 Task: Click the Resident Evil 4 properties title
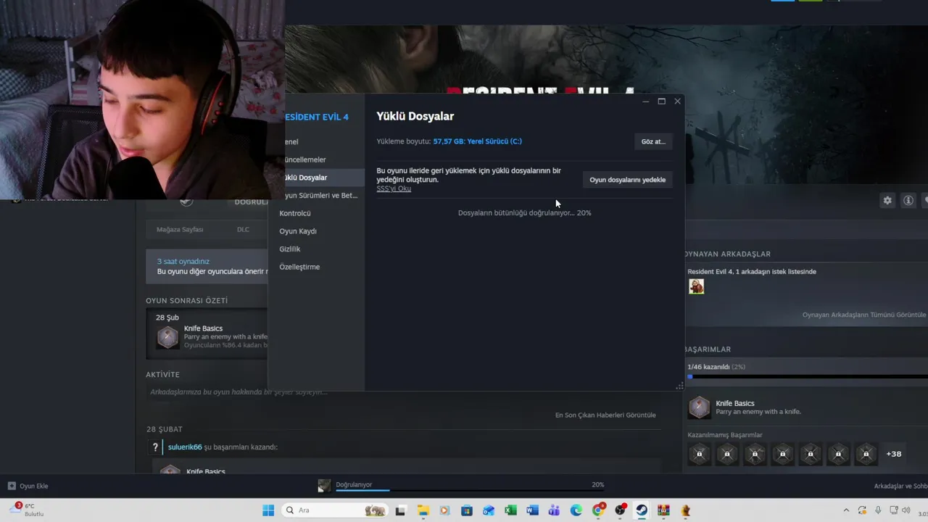click(316, 117)
